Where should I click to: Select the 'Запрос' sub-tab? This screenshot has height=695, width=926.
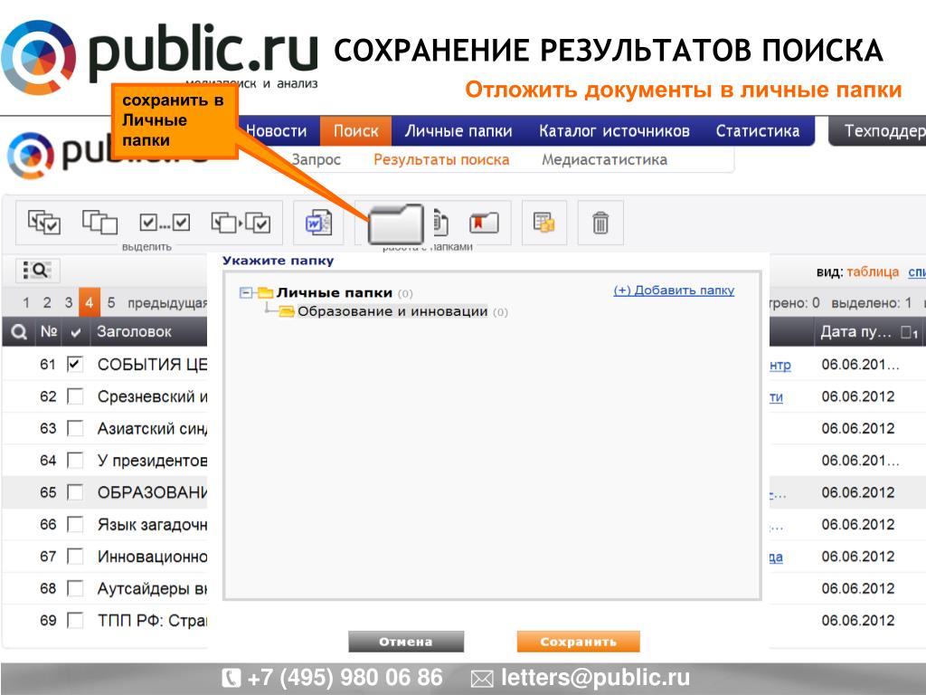316,159
